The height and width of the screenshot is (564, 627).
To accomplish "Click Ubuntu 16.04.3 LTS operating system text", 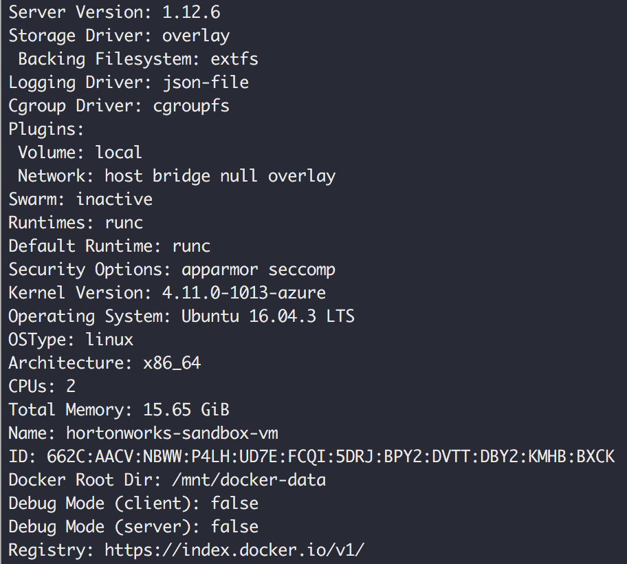I will [x=268, y=316].
